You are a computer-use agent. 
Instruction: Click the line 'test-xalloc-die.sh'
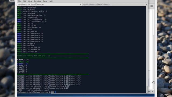pyautogui.click(x=28, y=48)
